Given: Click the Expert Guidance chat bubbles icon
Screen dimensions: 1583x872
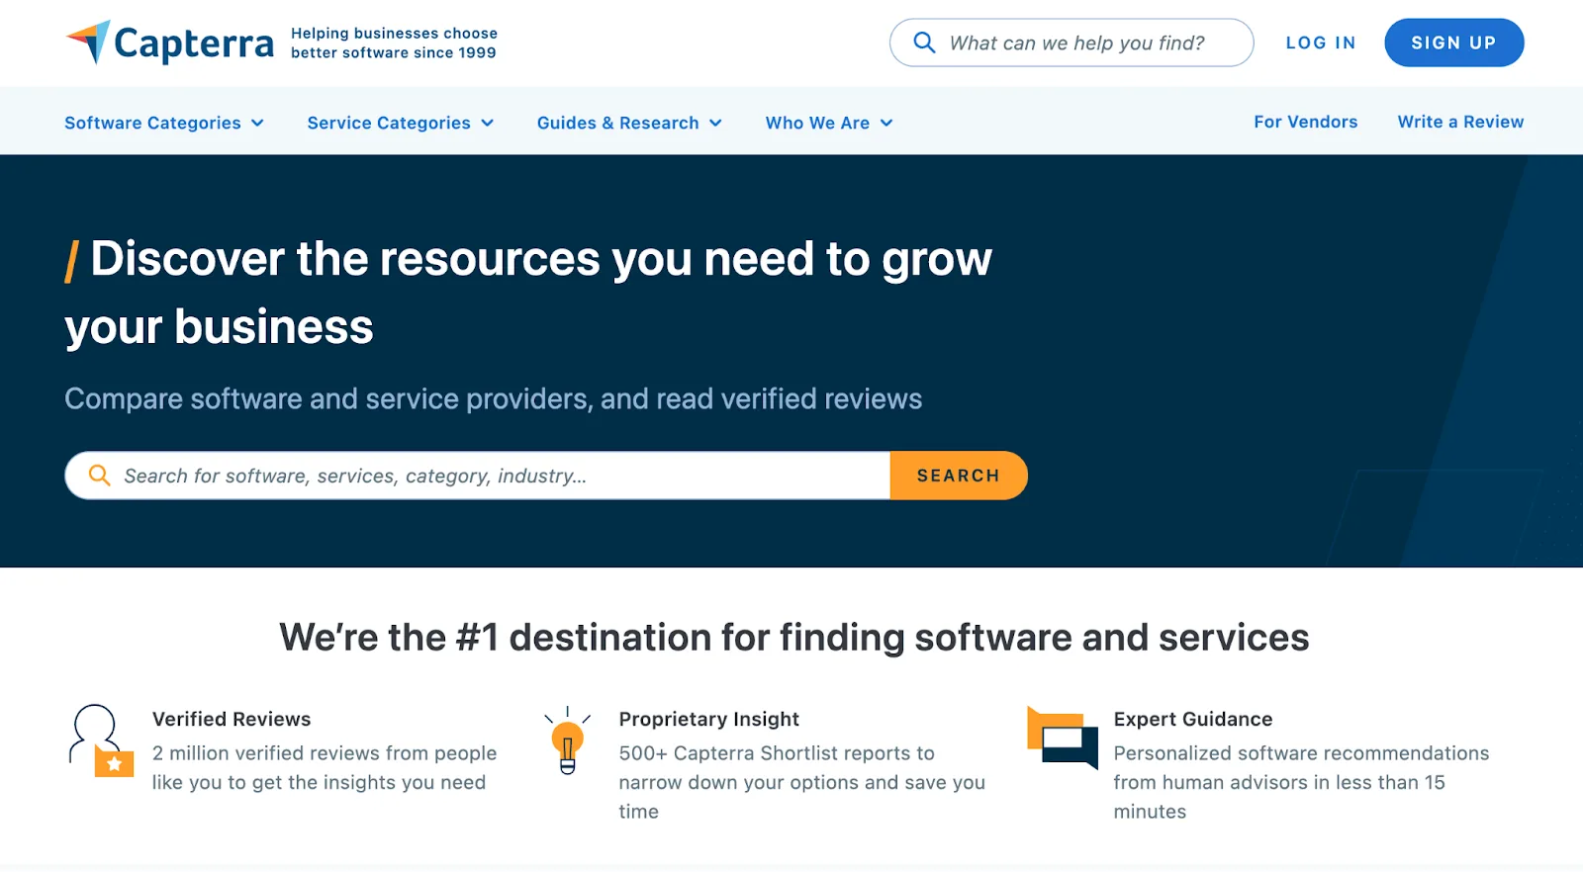Looking at the screenshot, I should [x=1063, y=738].
